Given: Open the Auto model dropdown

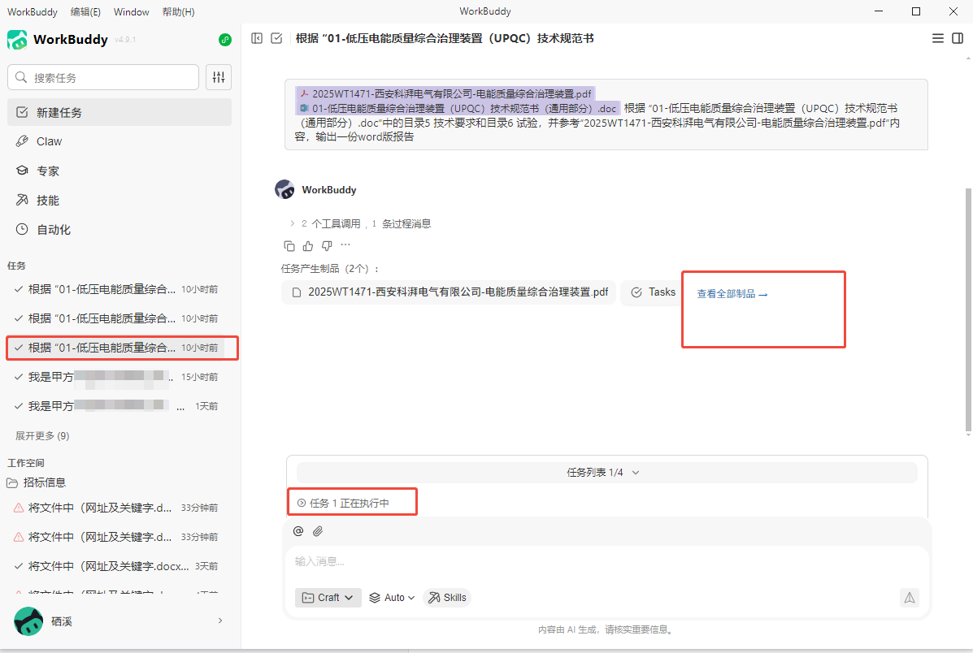Looking at the screenshot, I should [x=392, y=598].
